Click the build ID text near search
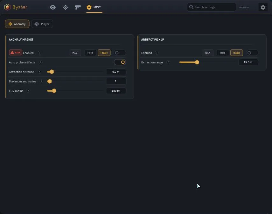272x214 pixels. (244, 7)
